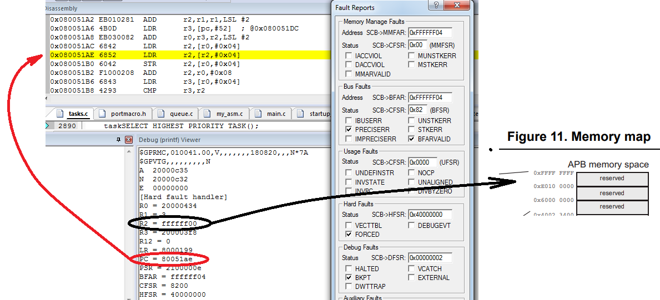This screenshot has width=660, height=300.
Task: Open the queue.c file tab
Action: 177,114
